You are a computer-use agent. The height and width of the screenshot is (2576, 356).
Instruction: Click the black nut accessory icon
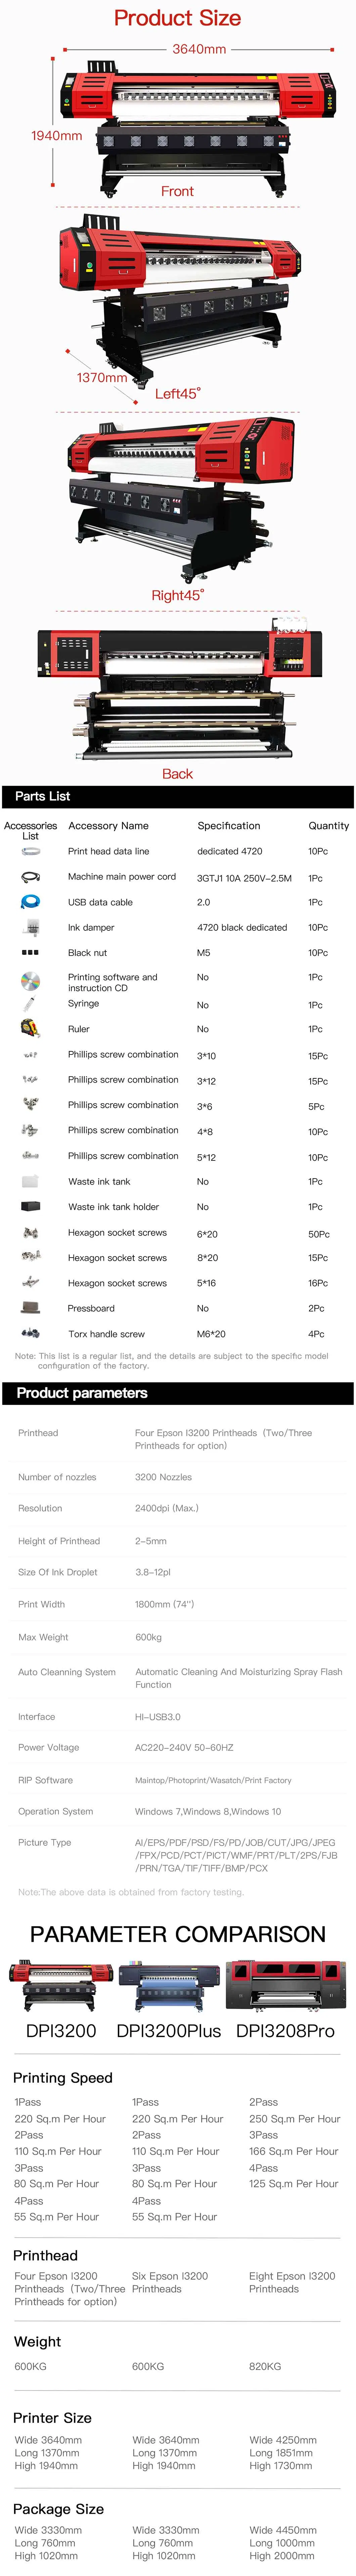pyautogui.click(x=30, y=952)
